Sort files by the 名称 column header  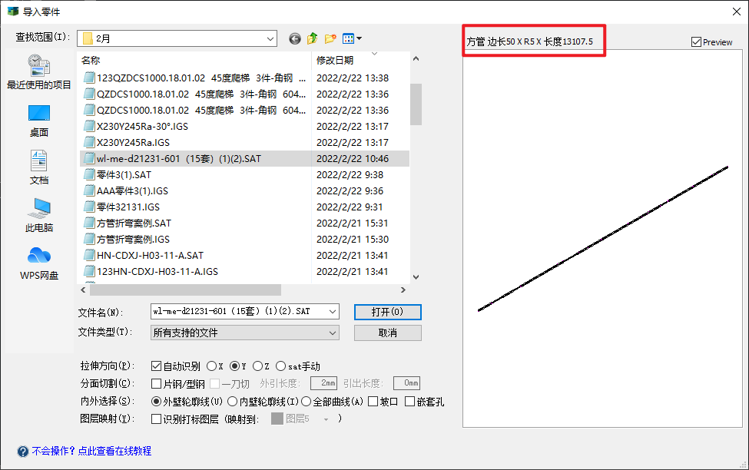91,60
